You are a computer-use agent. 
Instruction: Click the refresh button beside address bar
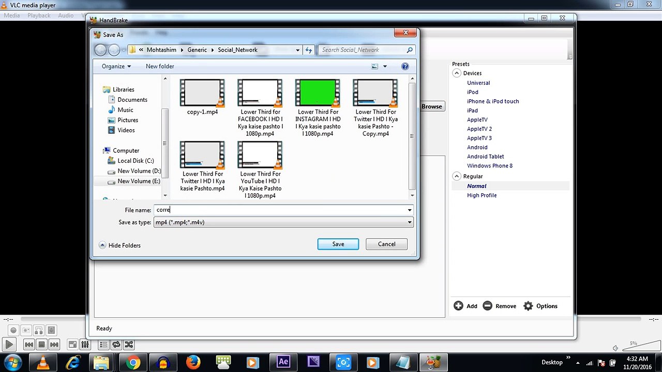309,50
